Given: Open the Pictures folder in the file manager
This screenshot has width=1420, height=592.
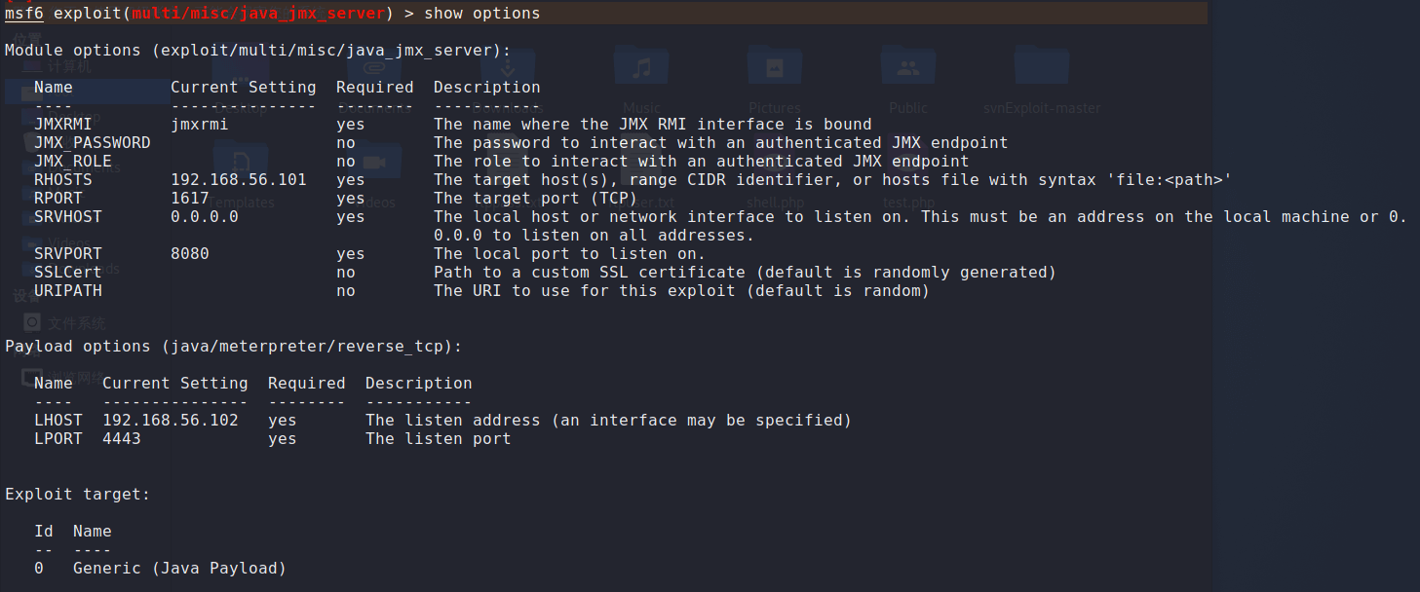Looking at the screenshot, I should pyautogui.click(x=775, y=78).
